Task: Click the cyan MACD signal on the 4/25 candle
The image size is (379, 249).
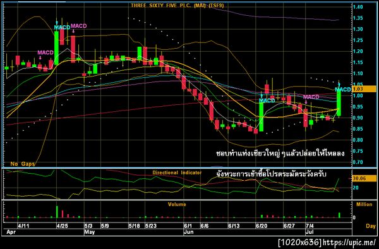Action: 62,27
